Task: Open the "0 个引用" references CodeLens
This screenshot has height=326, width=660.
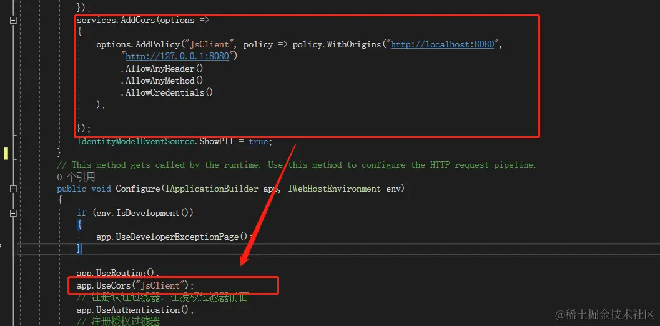Action: [76, 177]
